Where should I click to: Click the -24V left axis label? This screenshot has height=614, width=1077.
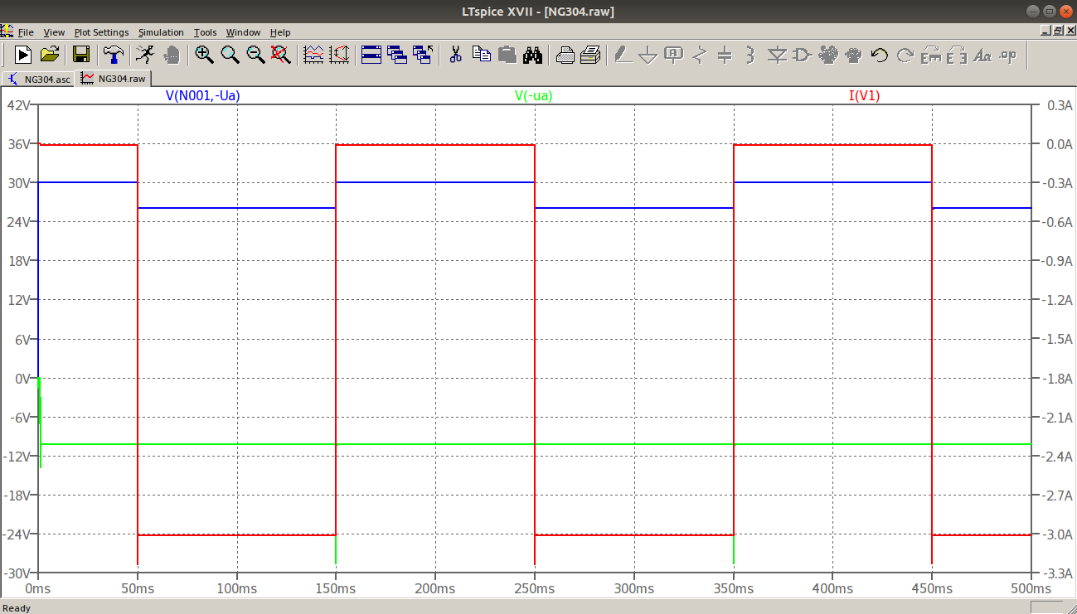click(x=18, y=534)
